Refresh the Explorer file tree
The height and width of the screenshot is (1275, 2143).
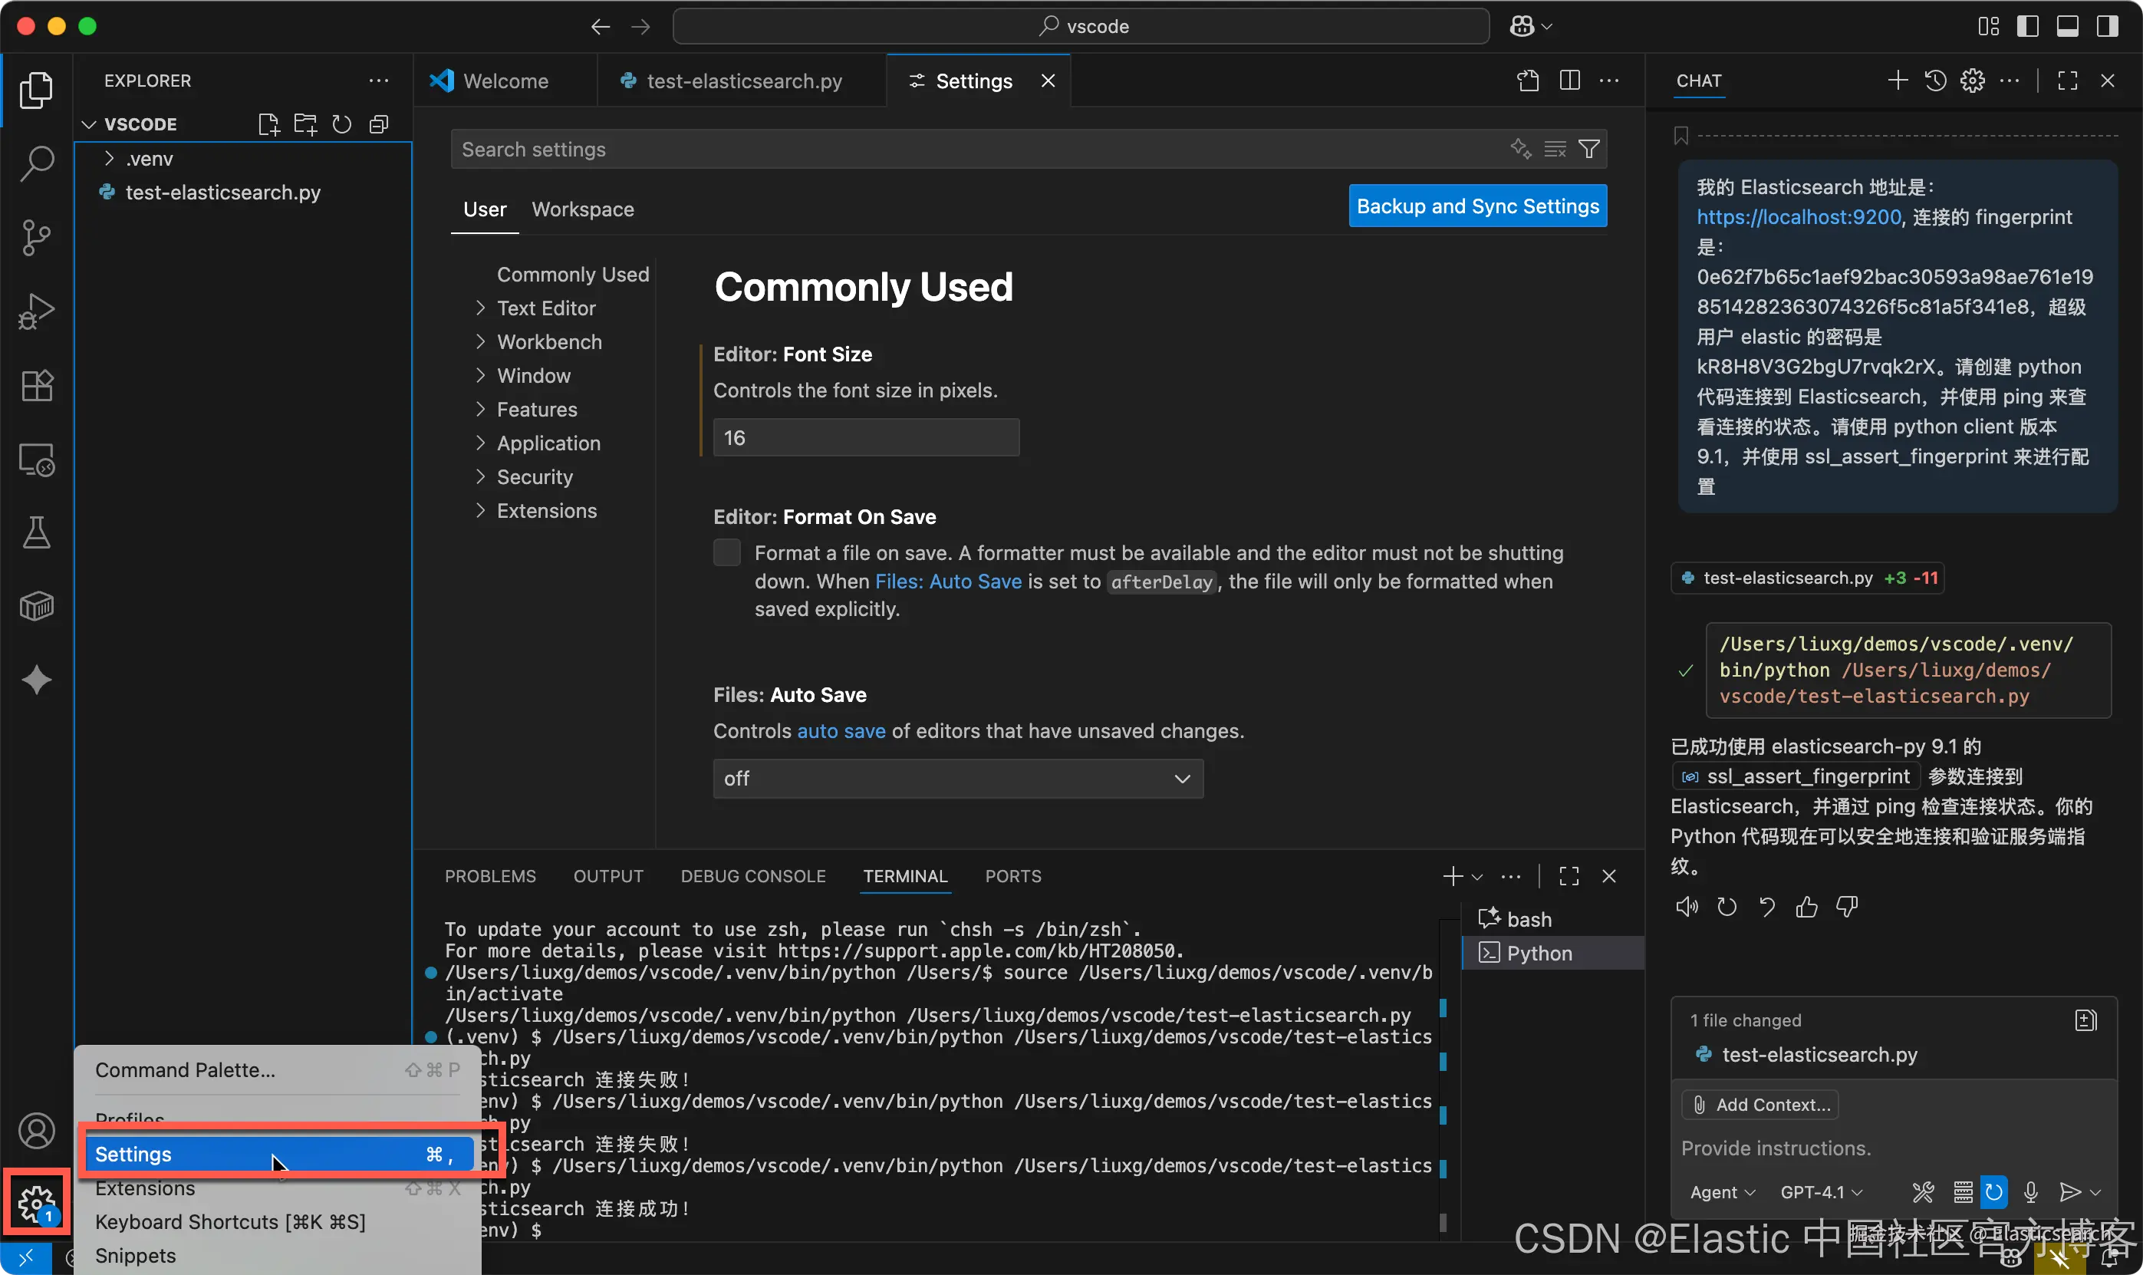click(x=342, y=124)
